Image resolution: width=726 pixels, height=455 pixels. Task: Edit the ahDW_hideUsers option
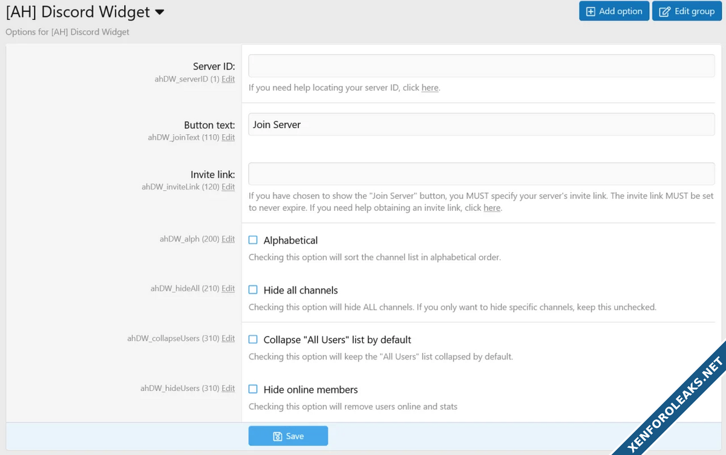pos(228,389)
